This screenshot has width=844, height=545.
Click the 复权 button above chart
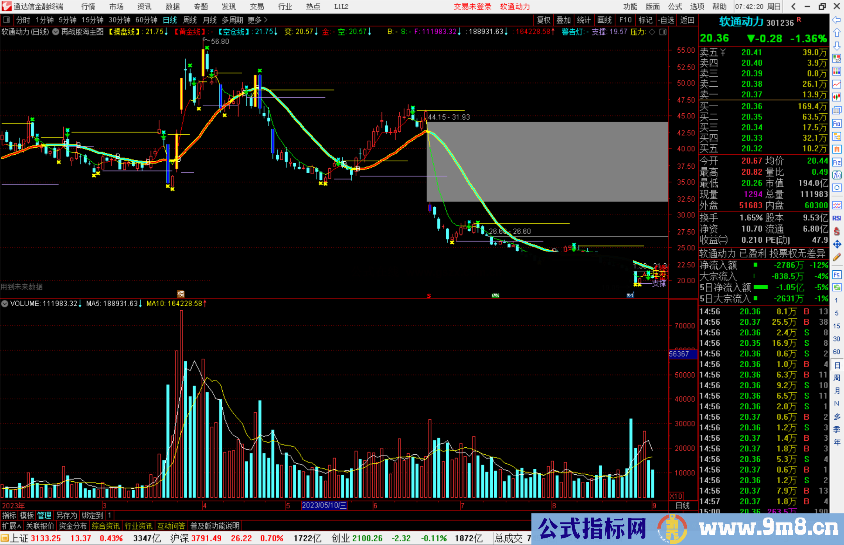tap(543, 20)
